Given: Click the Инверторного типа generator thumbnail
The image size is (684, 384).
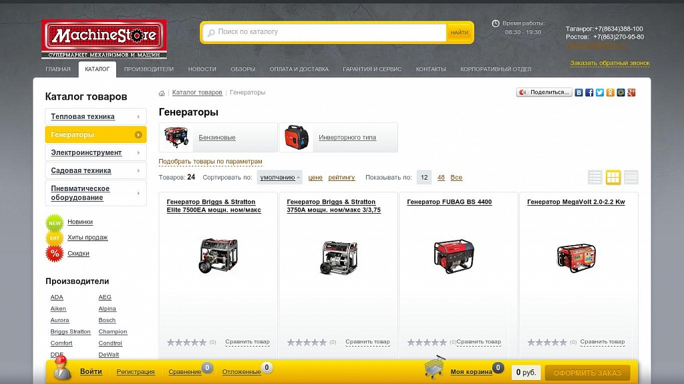Looking at the screenshot, I should pos(296,137).
